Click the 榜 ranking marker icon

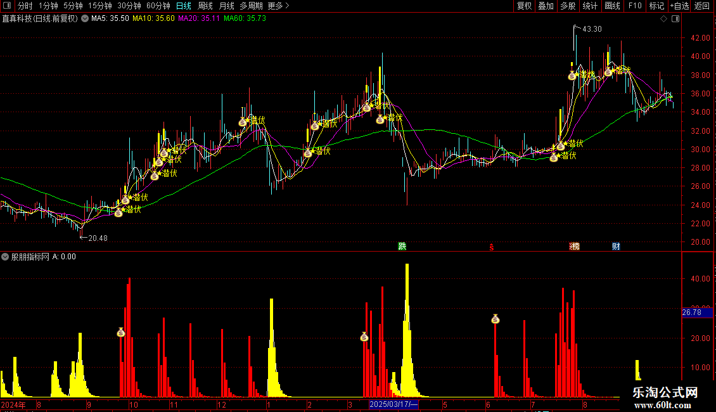click(574, 246)
